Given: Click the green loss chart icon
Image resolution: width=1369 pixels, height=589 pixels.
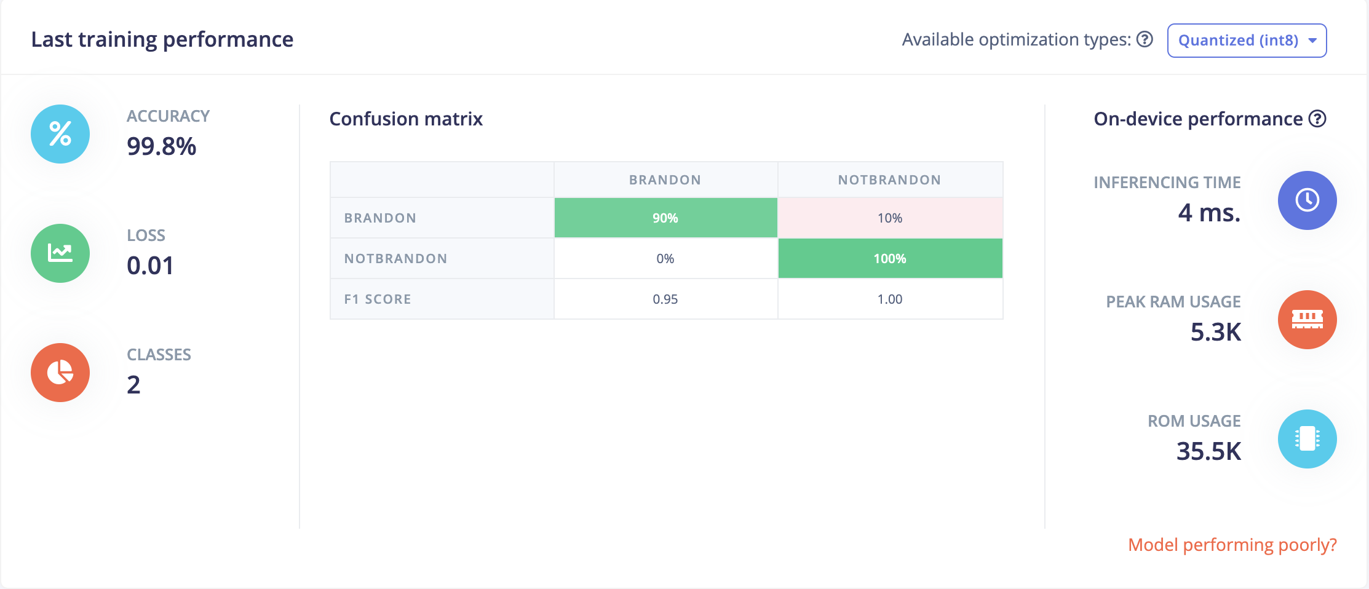Looking at the screenshot, I should [x=60, y=253].
